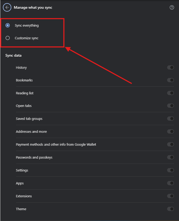Toggle the Settings sync switch
179x221 pixels.
[x=170, y=170]
